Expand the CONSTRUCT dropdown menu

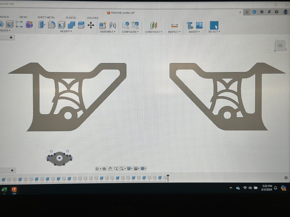[x=153, y=32]
